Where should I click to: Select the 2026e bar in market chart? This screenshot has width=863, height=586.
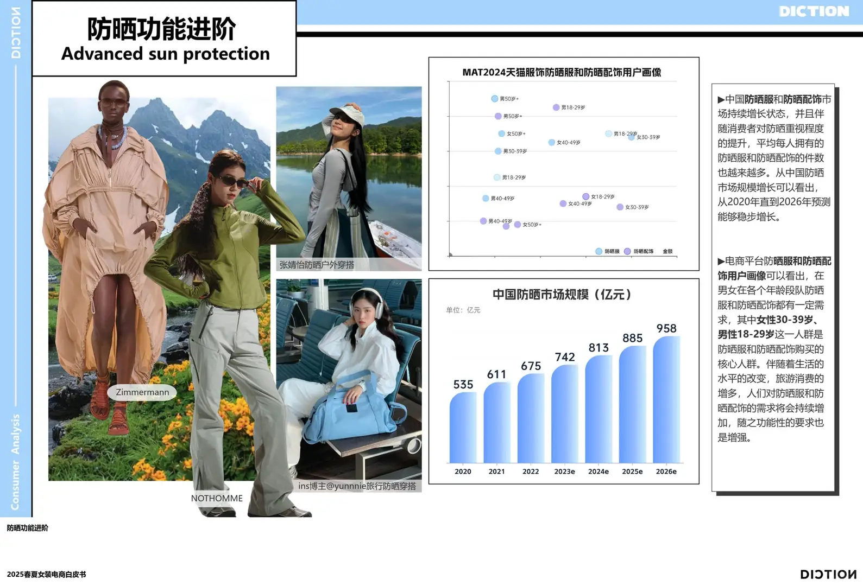pos(666,399)
